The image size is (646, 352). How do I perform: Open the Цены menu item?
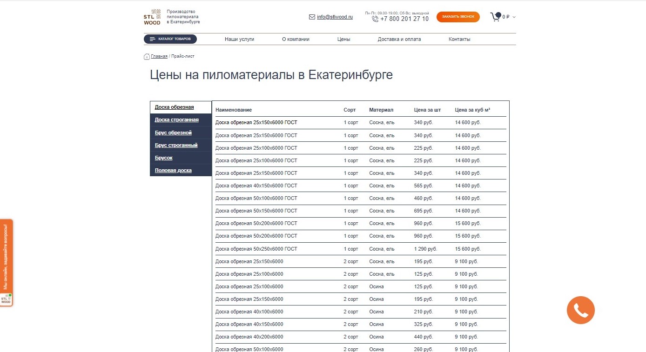coord(343,39)
